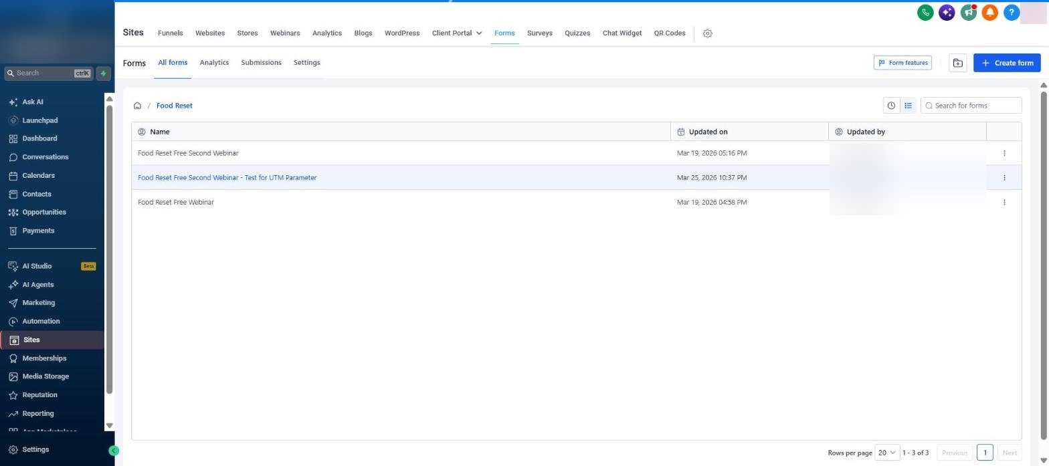The width and height of the screenshot is (1049, 466).
Task: Click Mar 25, 2026 10:37 PM date
Action: point(712,178)
